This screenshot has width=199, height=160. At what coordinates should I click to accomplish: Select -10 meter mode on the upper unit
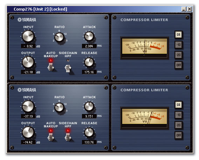coord(178,45)
